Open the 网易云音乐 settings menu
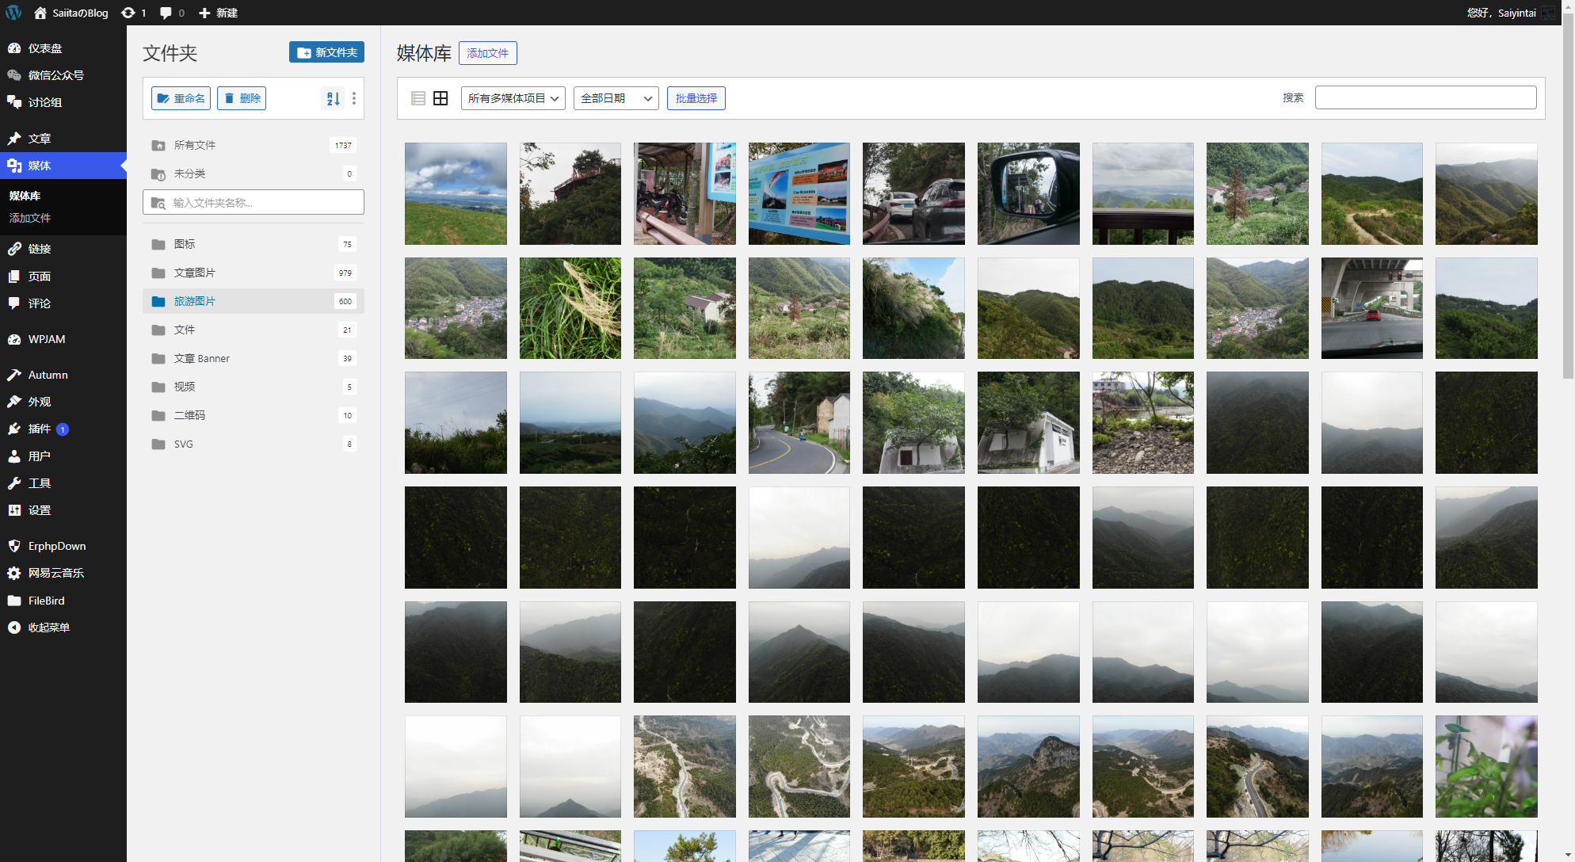 (55, 573)
